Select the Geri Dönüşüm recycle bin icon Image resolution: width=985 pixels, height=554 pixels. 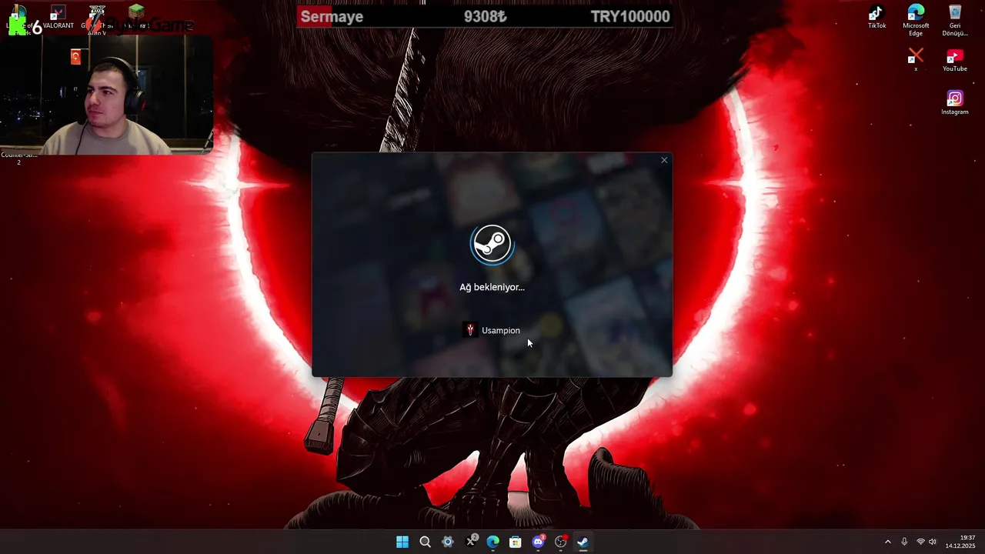(955, 20)
